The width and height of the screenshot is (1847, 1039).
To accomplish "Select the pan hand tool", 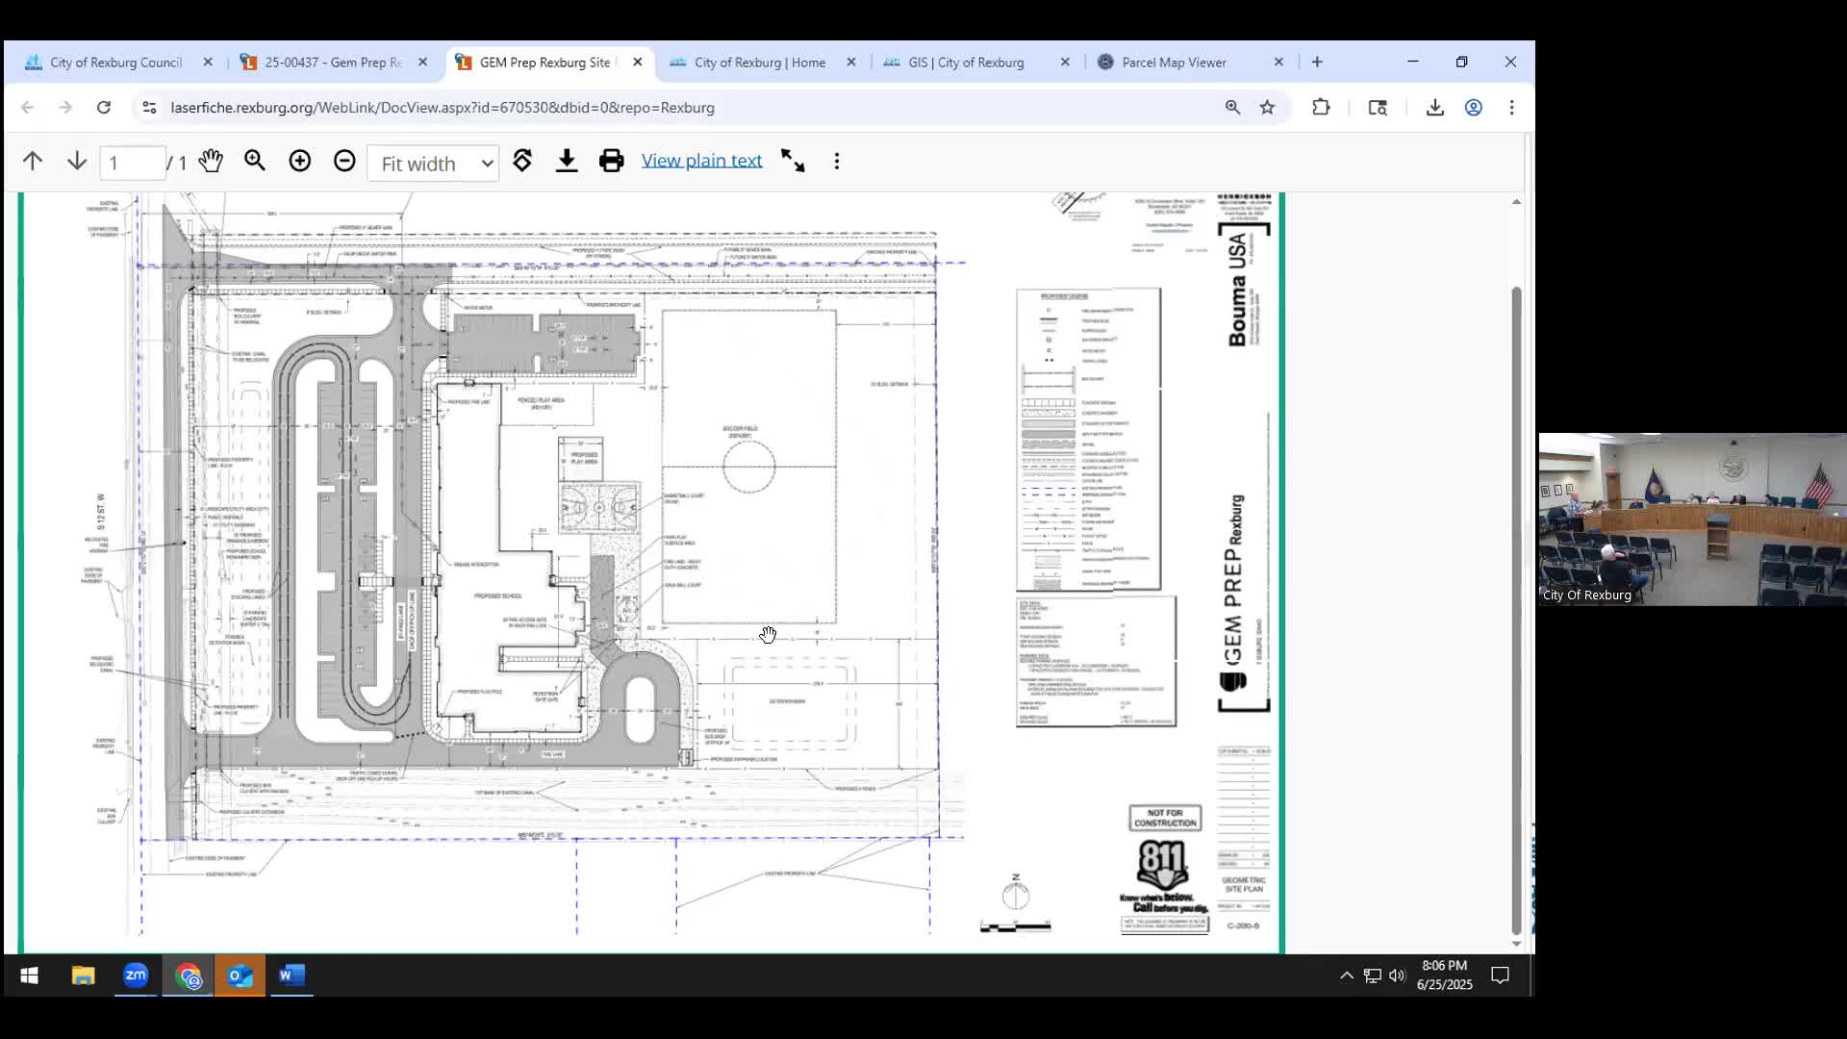I will pos(211,161).
